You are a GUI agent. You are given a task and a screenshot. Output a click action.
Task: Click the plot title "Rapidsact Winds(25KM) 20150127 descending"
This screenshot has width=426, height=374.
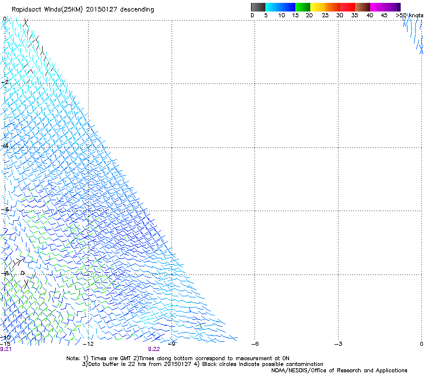[82, 10]
